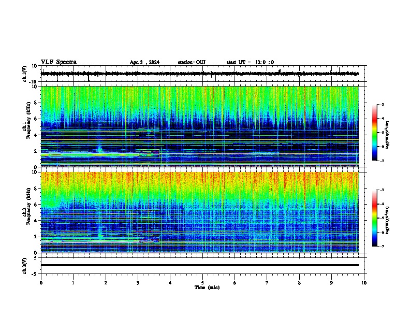Click the ch.2 color scale bar
410x317 pixels.
click(375, 218)
